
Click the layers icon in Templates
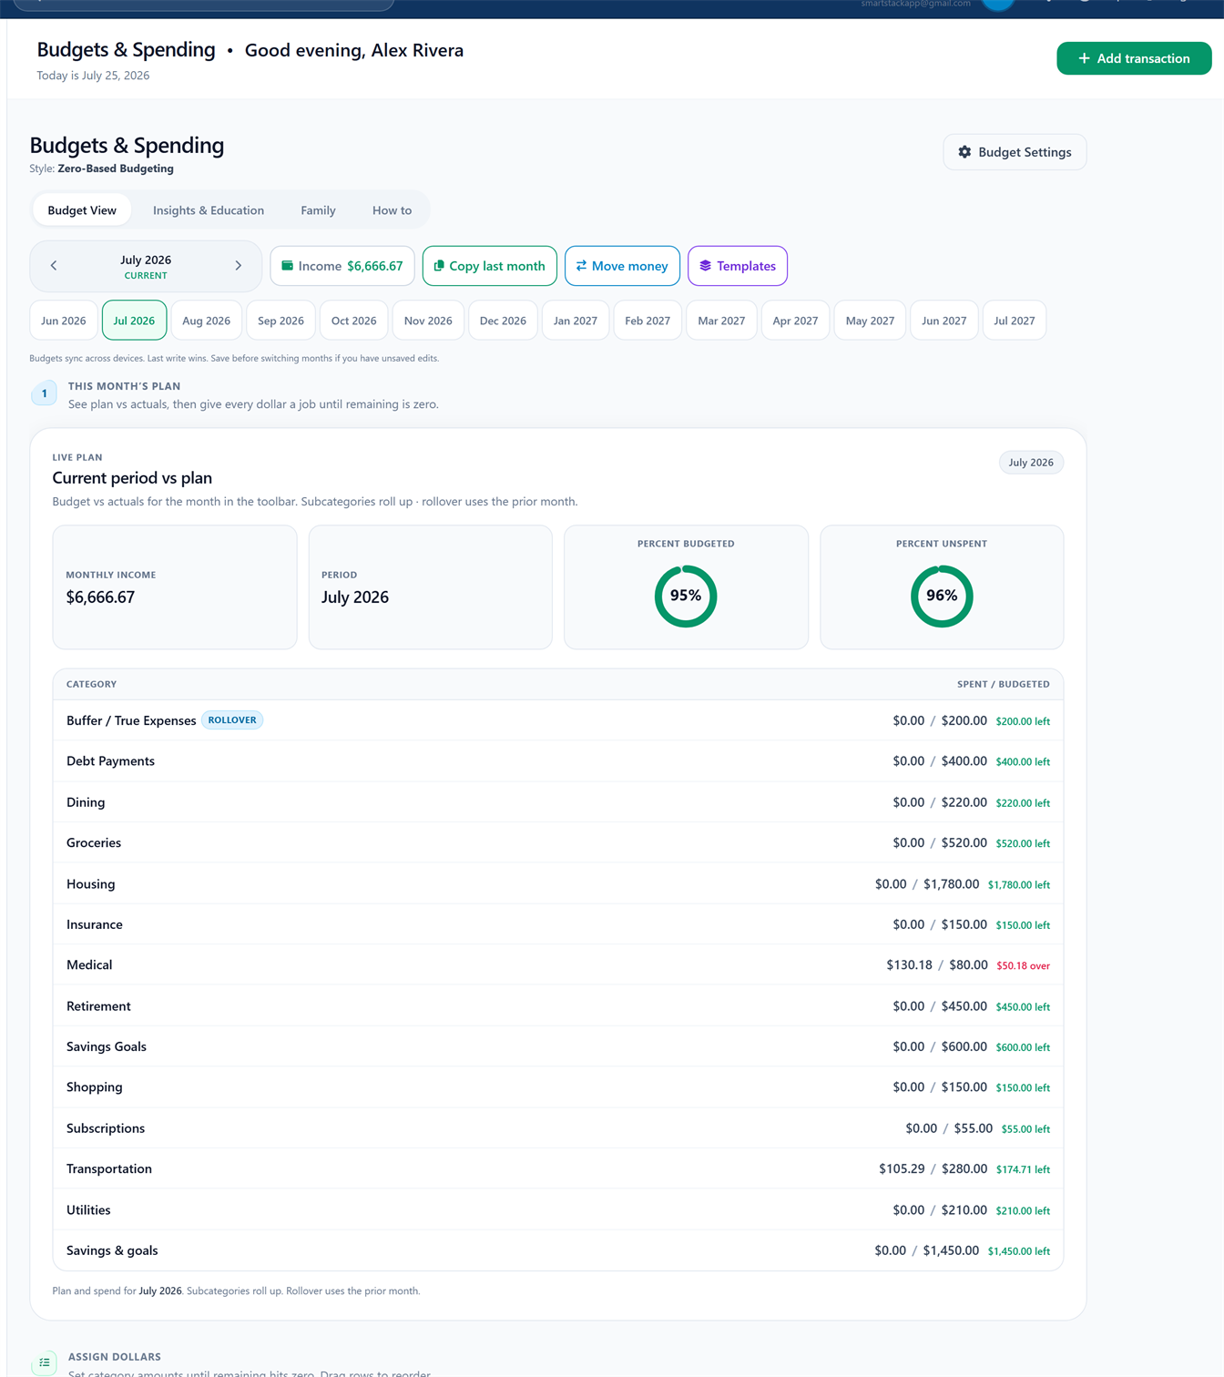click(x=705, y=266)
